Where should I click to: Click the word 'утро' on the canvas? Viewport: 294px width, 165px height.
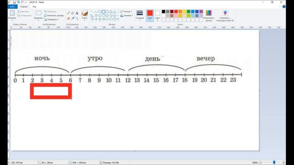pyautogui.click(x=95, y=58)
